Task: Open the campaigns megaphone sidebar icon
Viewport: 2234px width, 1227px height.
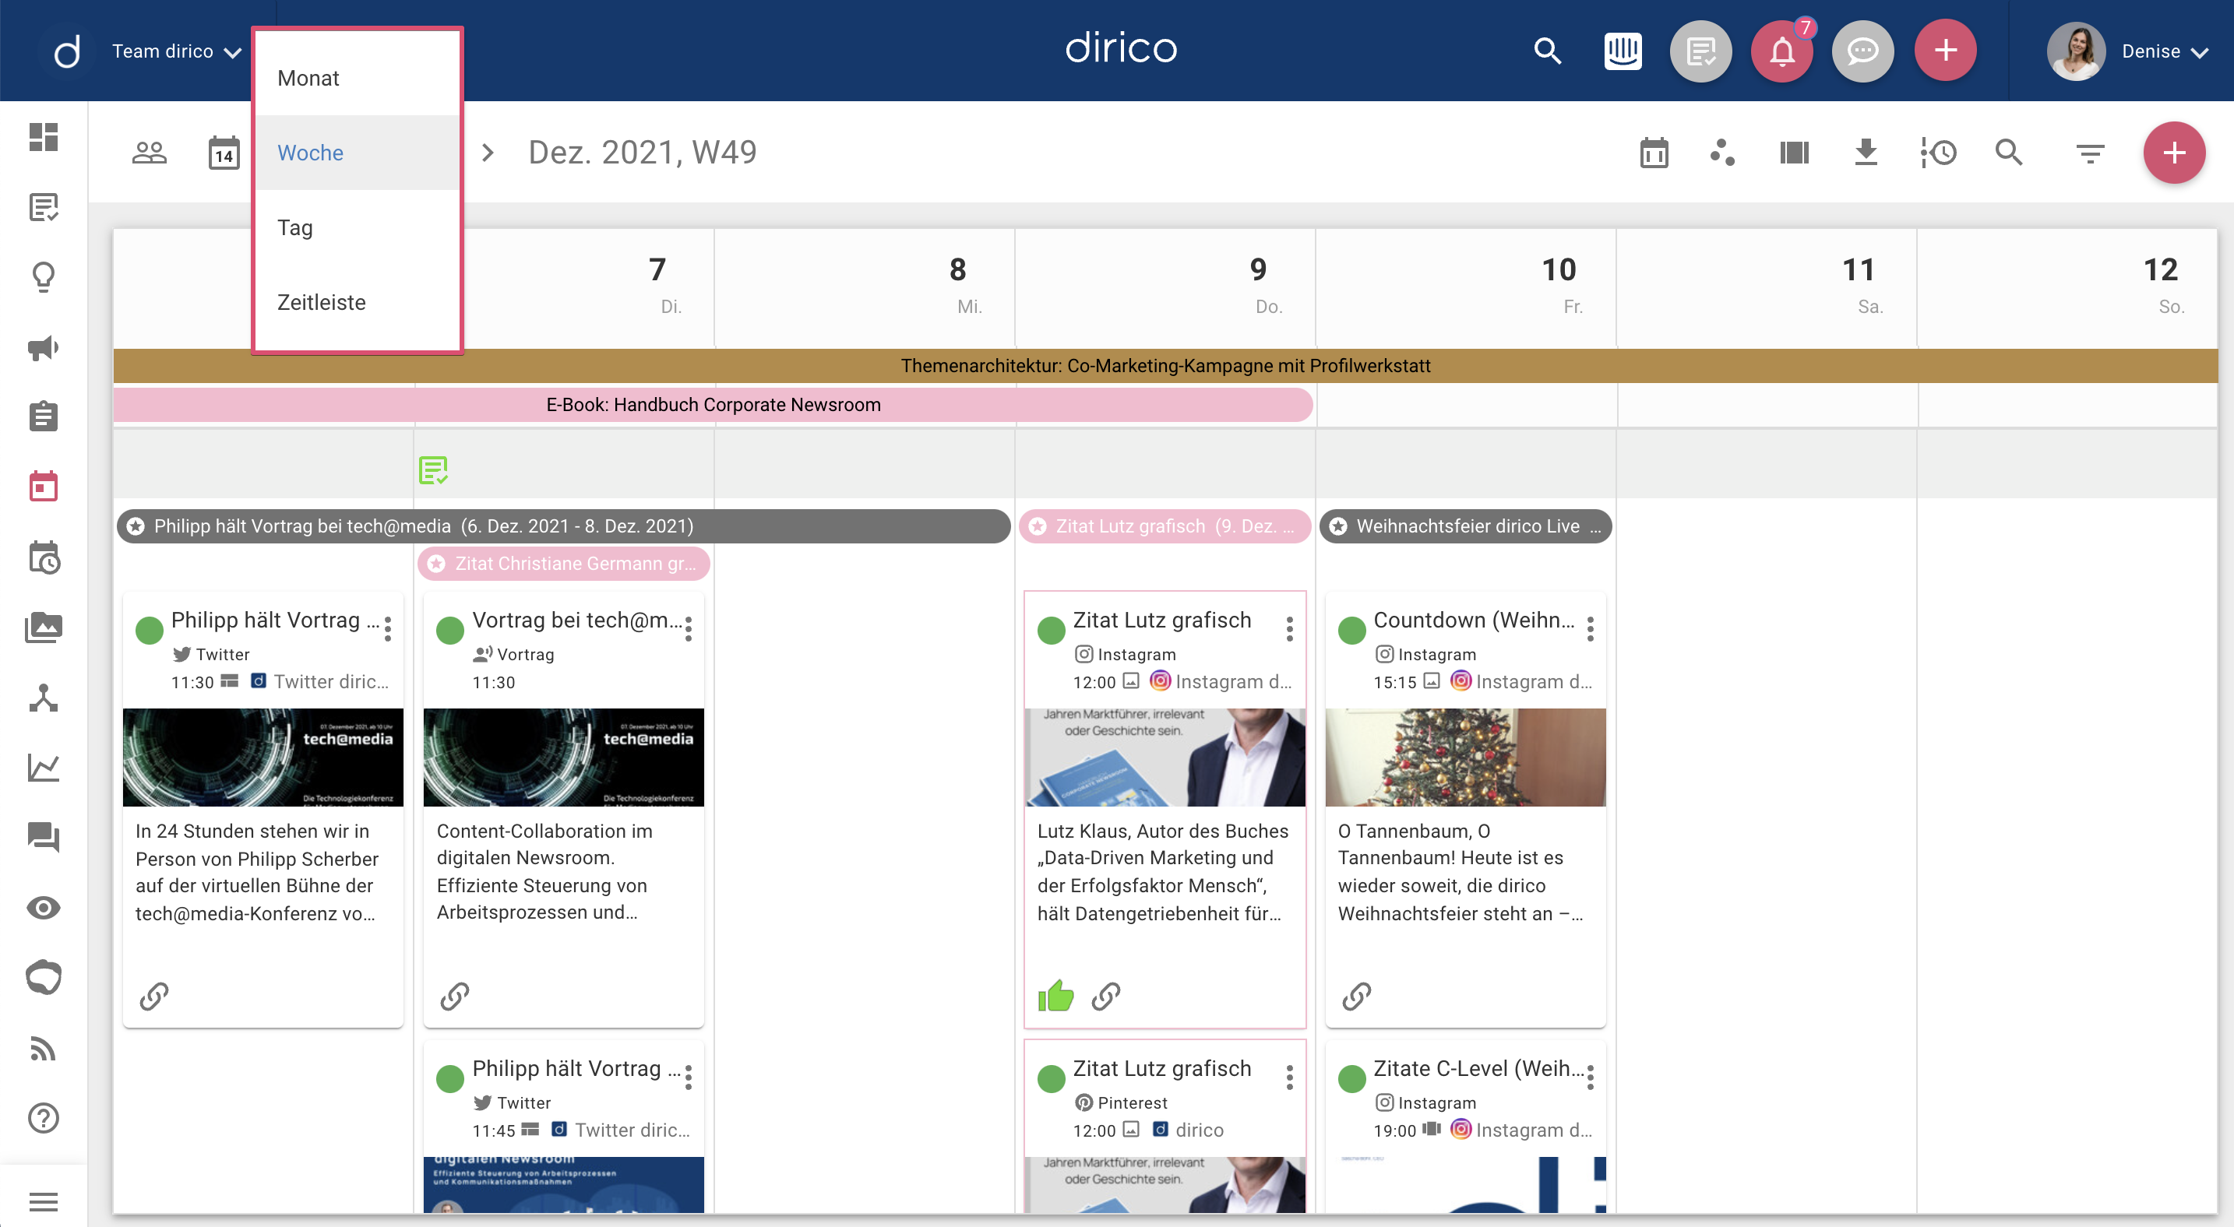Action: [x=44, y=347]
